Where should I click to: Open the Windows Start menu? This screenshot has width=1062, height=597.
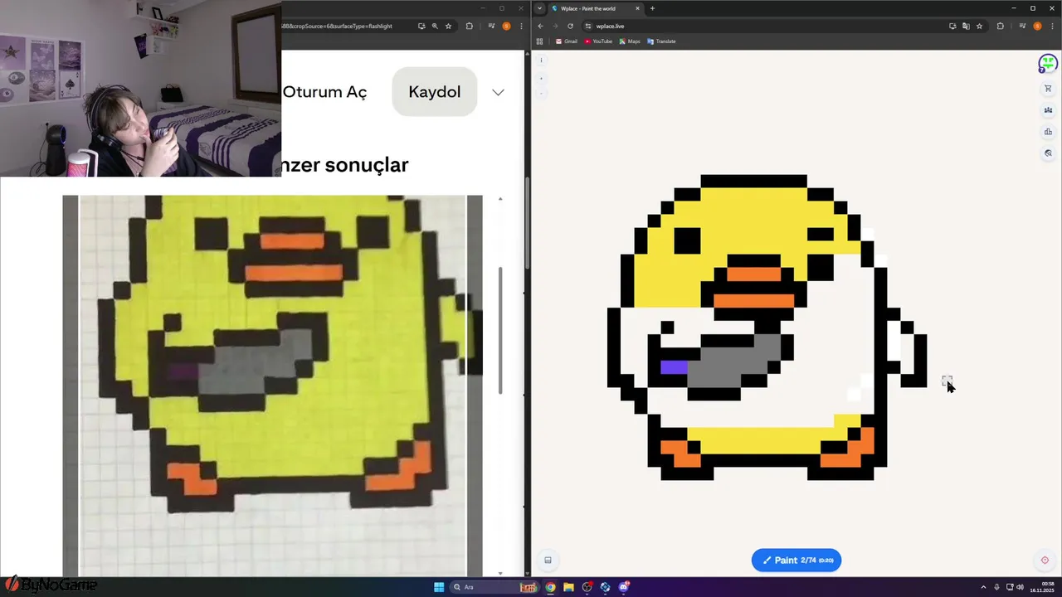pos(439,587)
